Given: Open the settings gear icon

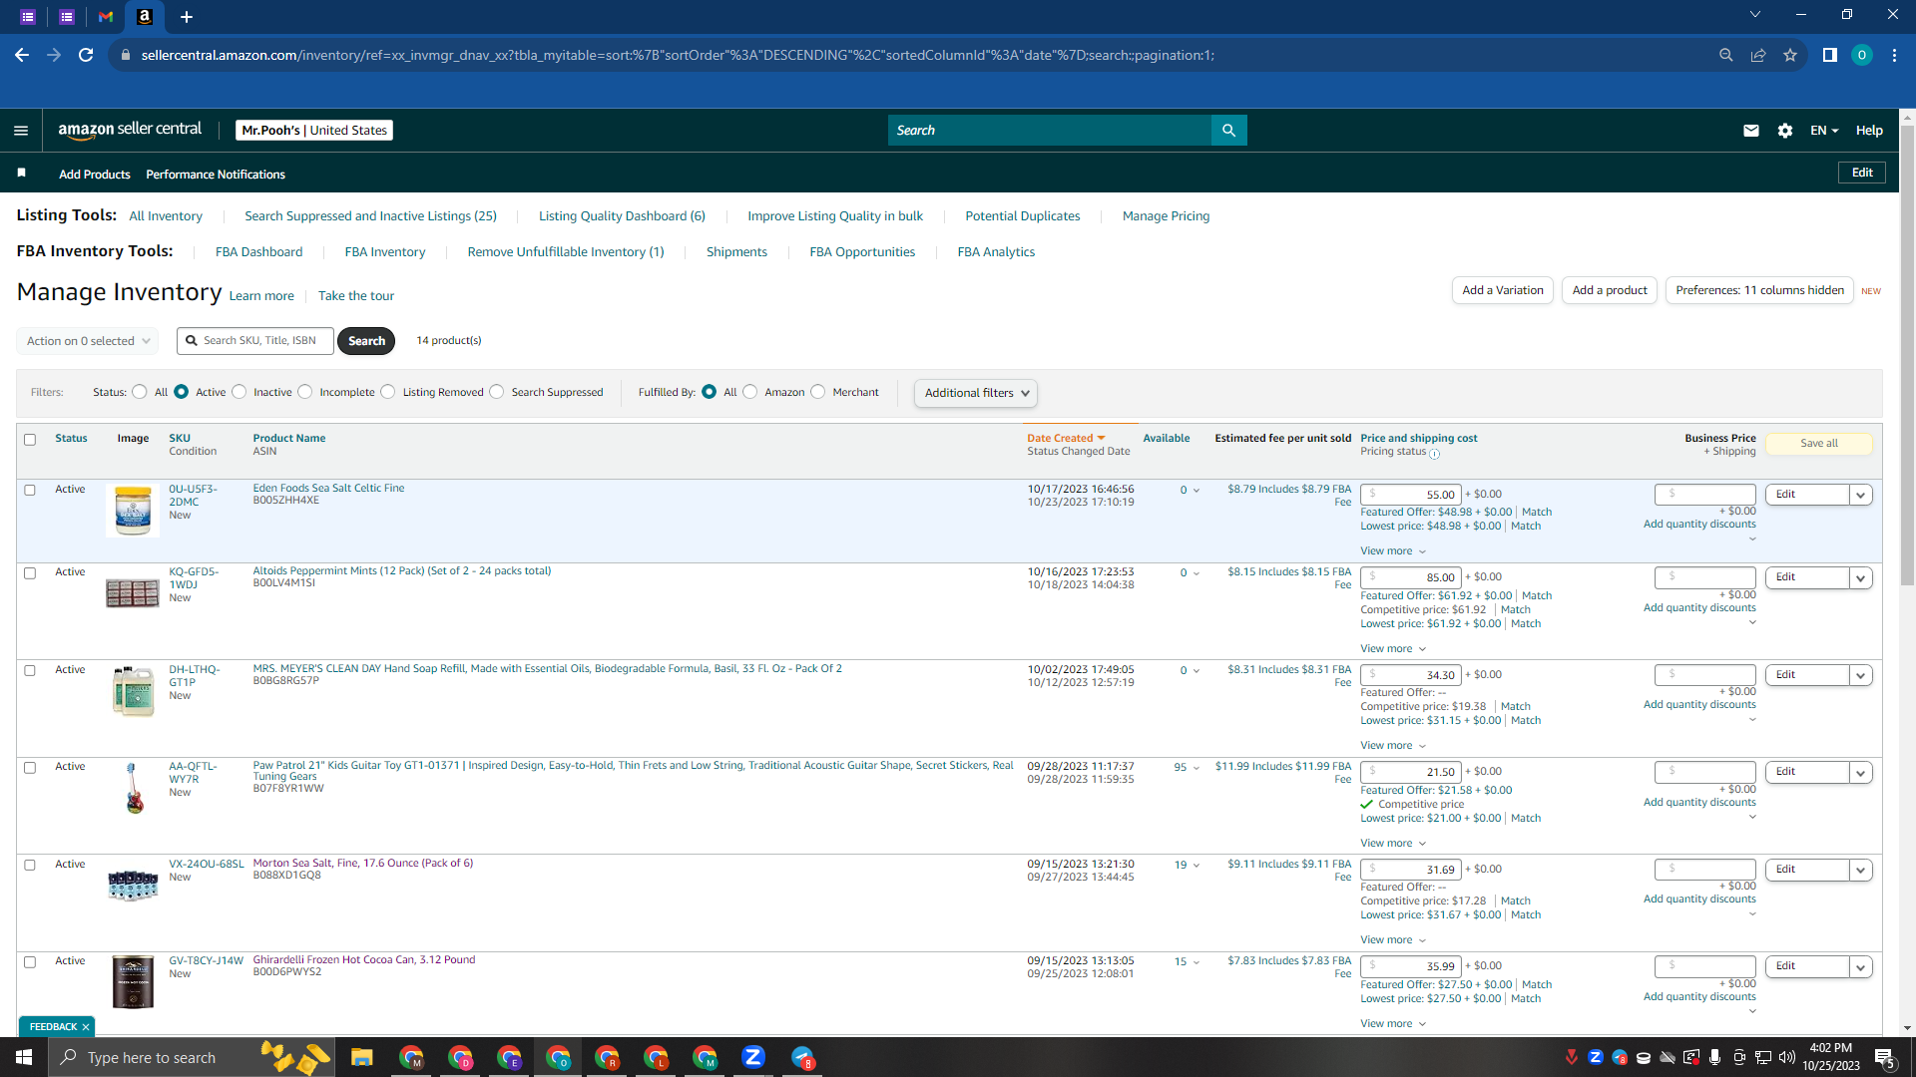Looking at the screenshot, I should (x=1785, y=131).
